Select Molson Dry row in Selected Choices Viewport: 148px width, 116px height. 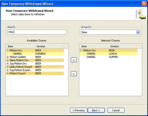[109, 50]
